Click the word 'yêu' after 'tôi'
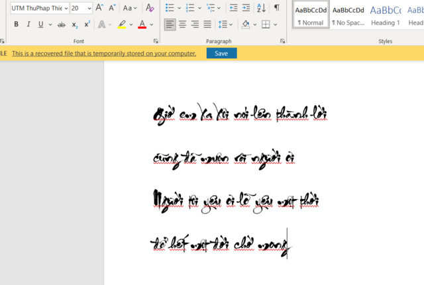The image size is (424, 285). tap(211, 204)
